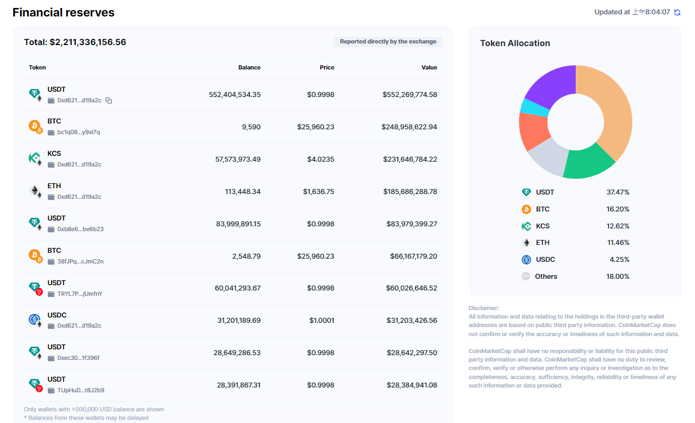Click the KCS icon in Token Allocation legend
The height and width of the screenshot is (423, 695).
[526, 226]
